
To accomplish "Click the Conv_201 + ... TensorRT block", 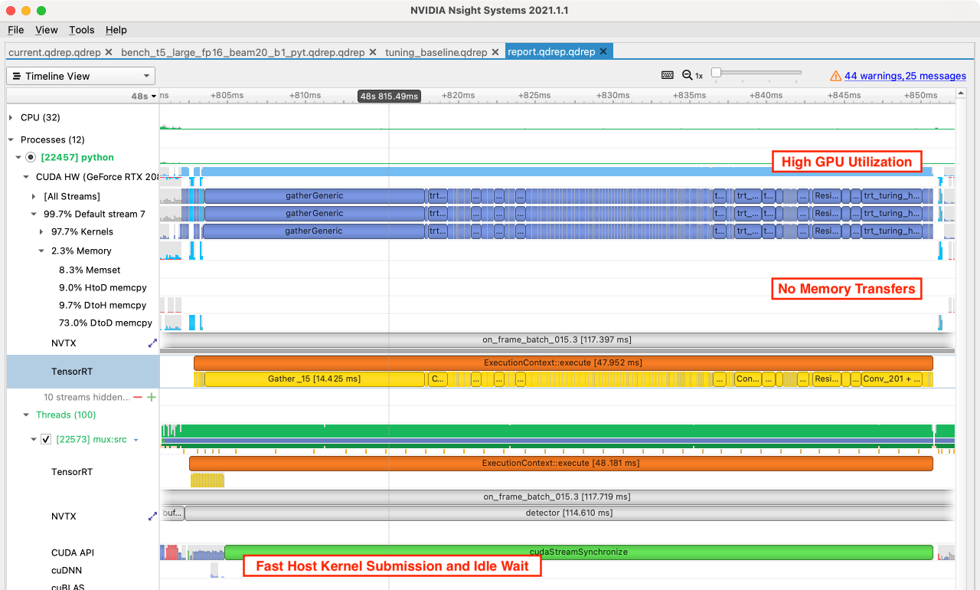I will [x=892, y=379].
